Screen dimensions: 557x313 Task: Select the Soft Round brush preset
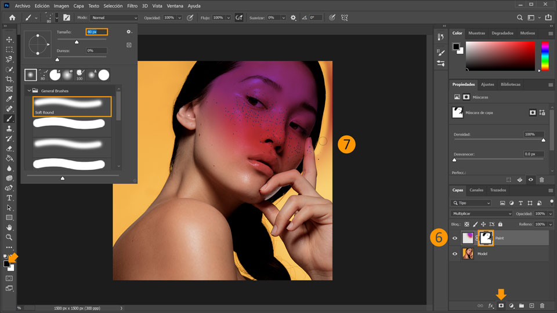tap(72, 107)
